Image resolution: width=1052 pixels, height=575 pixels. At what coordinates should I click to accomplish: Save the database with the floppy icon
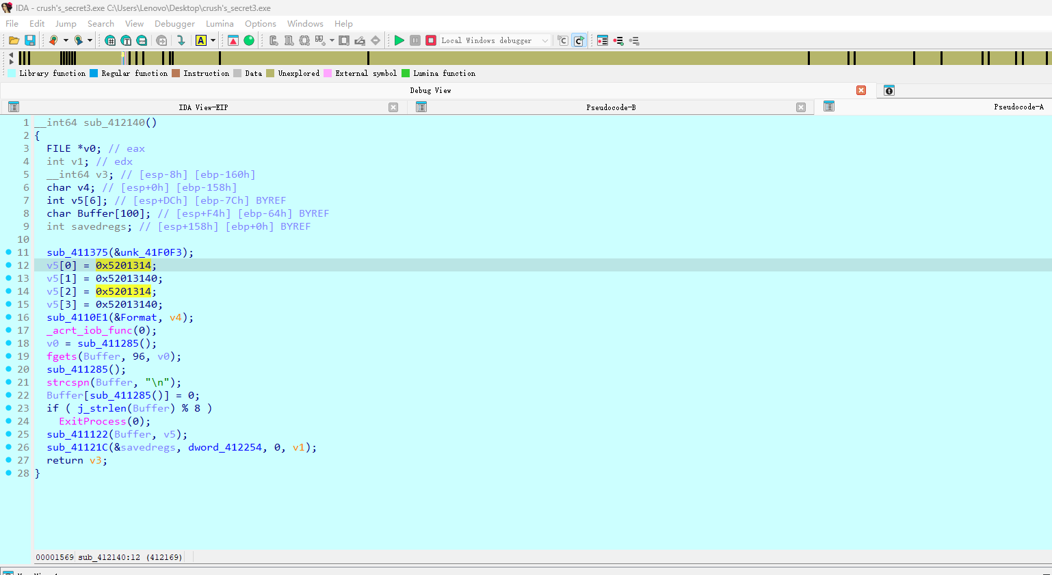(x=30, y=41)
